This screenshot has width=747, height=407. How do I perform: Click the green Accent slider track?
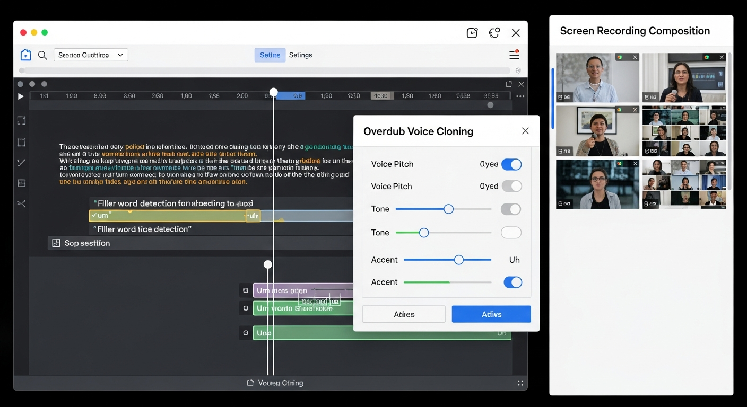[x=448, y=282]
